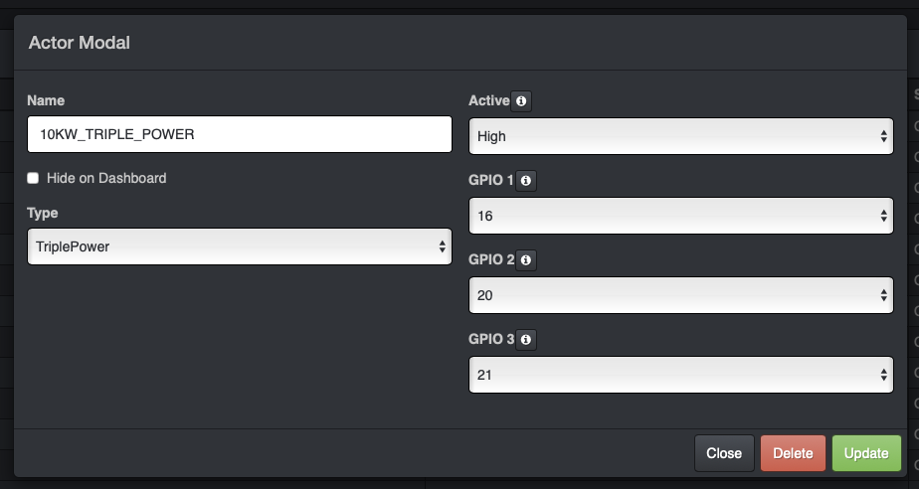Viewport: 919px width, 489px height.
Task: Click the info icon next to GPIO 2
Action: tap(527, 260)
